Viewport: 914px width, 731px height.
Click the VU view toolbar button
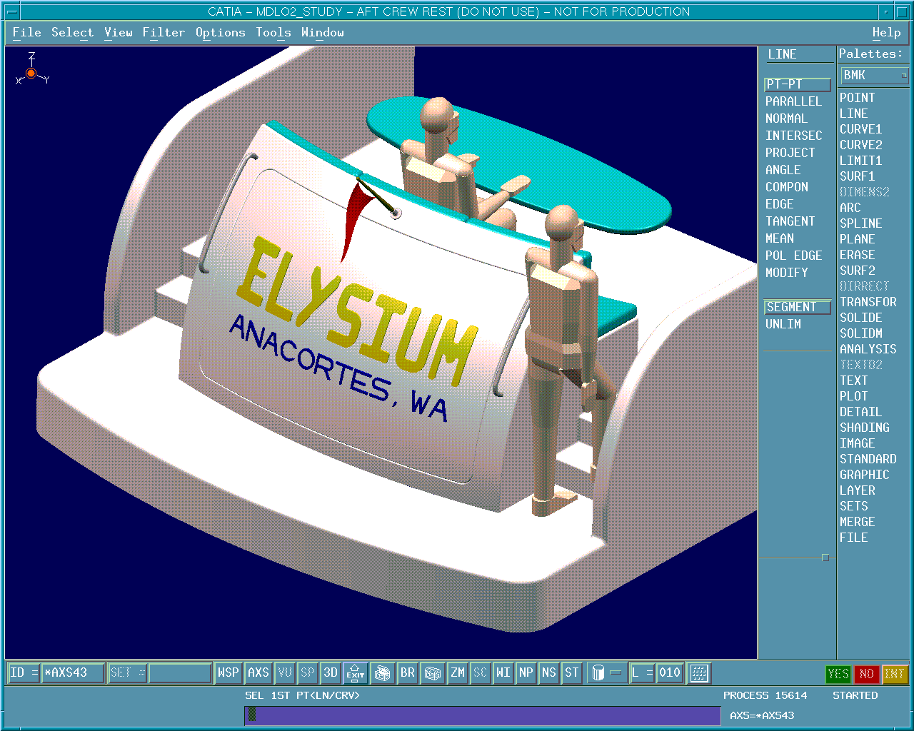285,672
